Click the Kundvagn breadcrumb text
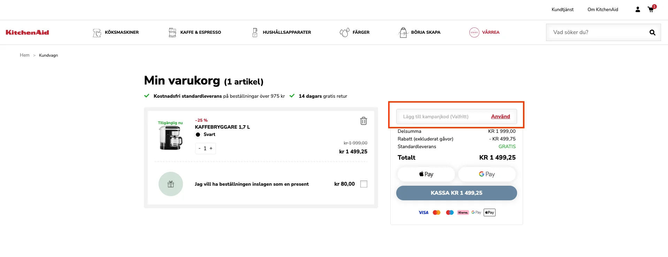 [48, 55]
